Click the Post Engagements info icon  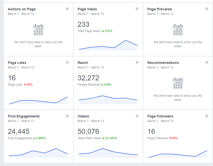pyautogui.click(x=67, y=116)
